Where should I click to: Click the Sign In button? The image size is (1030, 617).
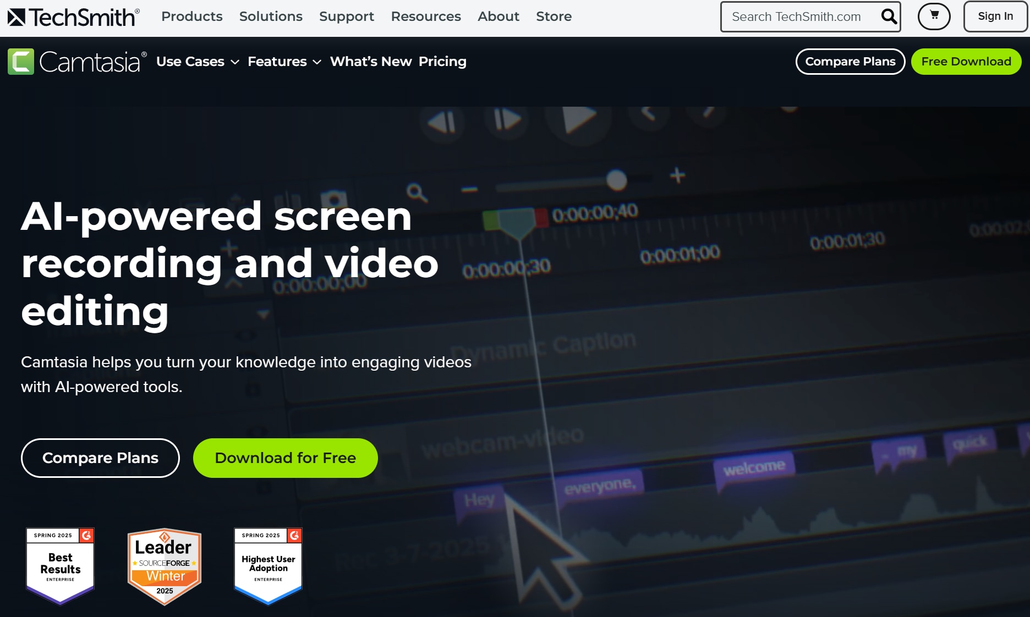[995, 16]
